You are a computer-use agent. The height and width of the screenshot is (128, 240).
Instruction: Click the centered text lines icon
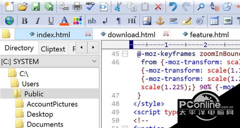[228, 21]
